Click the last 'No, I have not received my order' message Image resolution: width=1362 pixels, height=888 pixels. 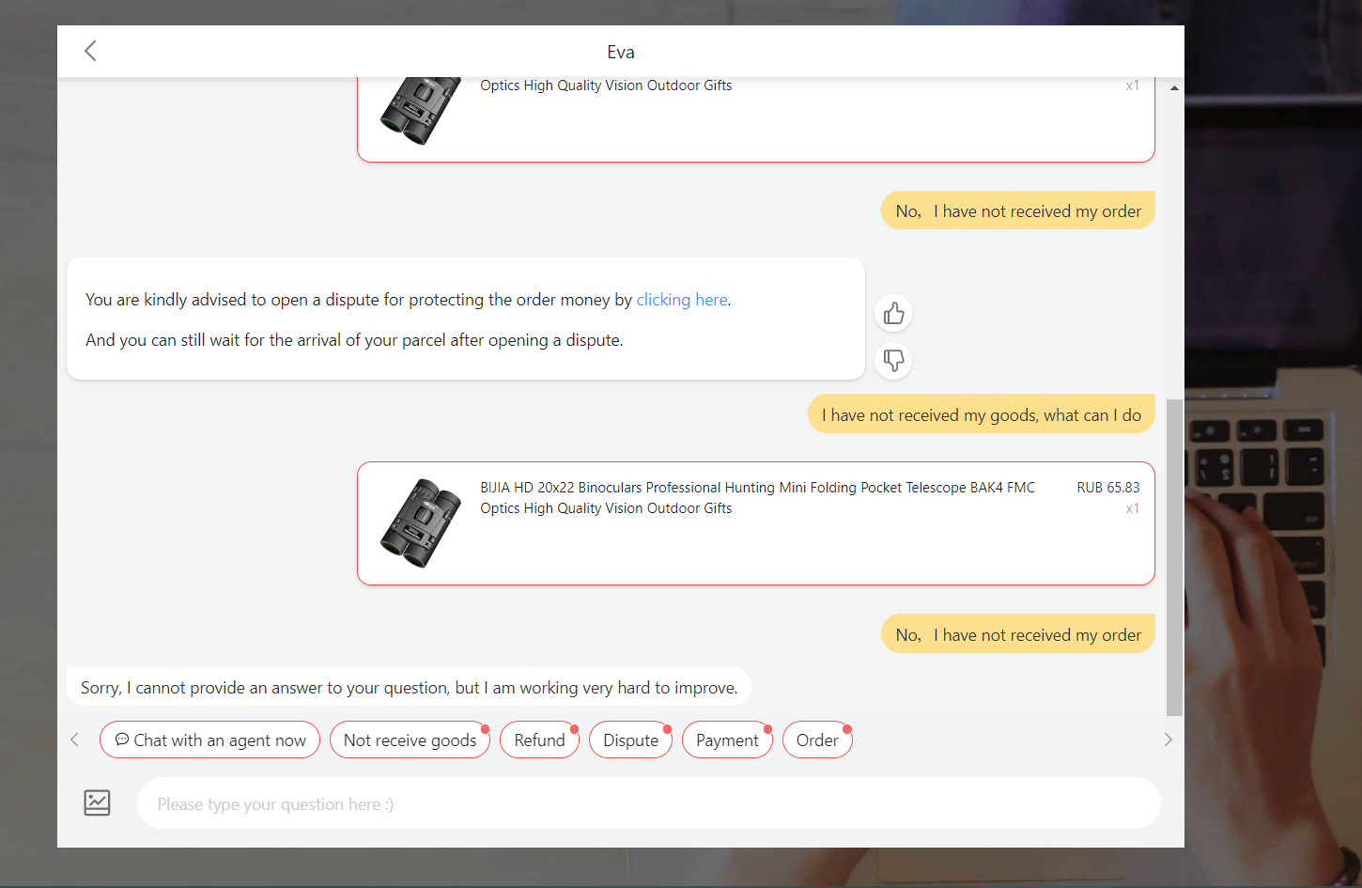tap(1018, 634)
